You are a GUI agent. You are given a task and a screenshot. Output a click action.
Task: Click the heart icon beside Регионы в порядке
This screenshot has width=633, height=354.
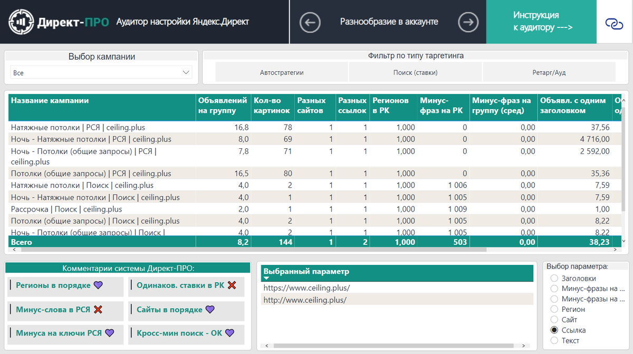coord(98,285)
